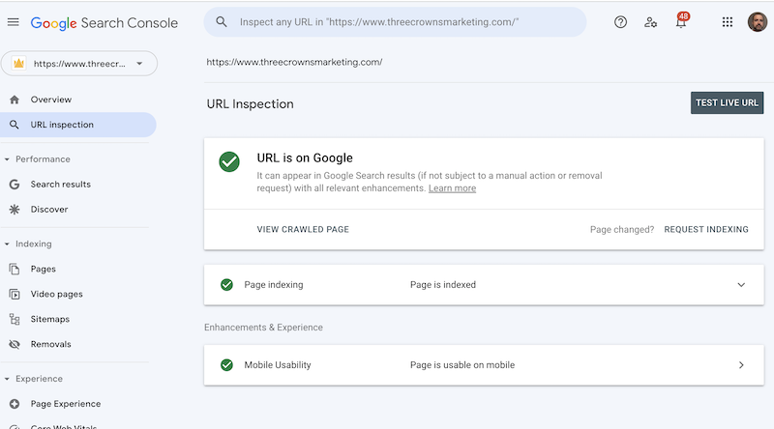This screenshot has height=429, width=774.
Task: Open the Video pages report
Action: (x=56, y=295)
